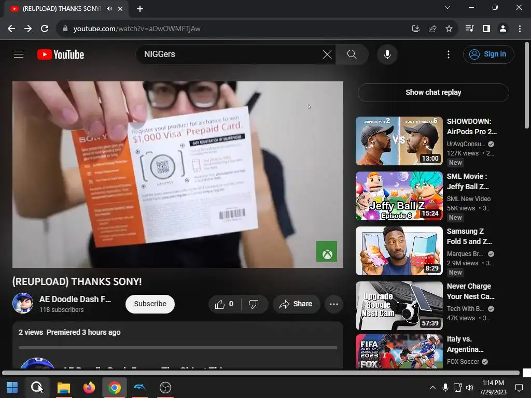Open taskbar volume control

click(x=469, y=388)
